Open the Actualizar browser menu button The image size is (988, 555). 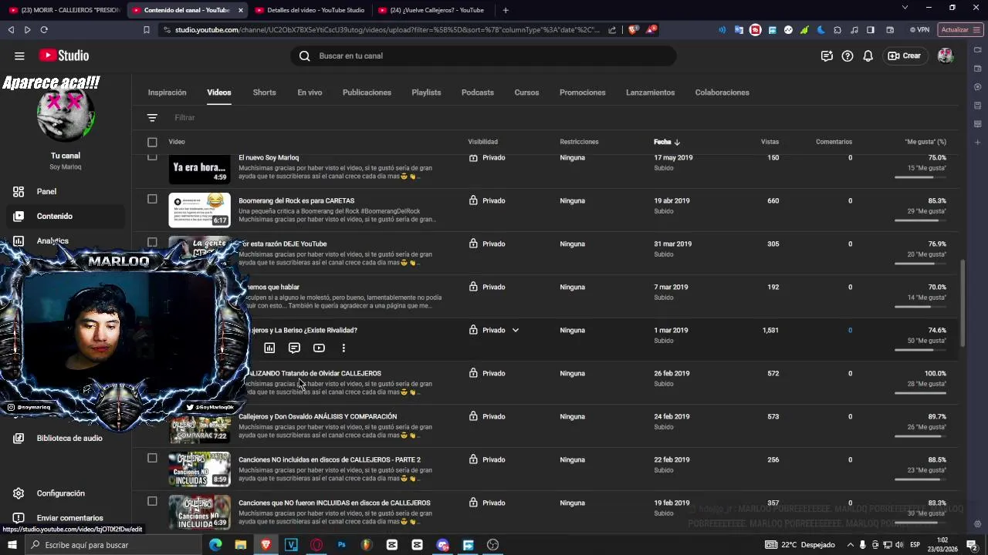pyautogui.click(x=959, y=30)
